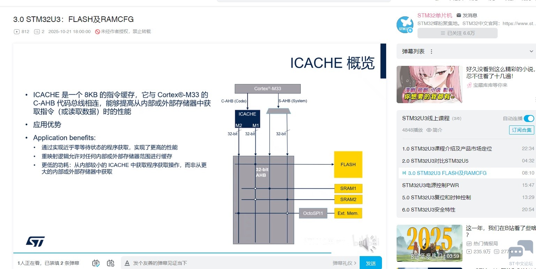Click the publish date 2025-10-21 18:00:00
Image resolution: width=536 pixels, height=269 pixels.
(69, 31)
